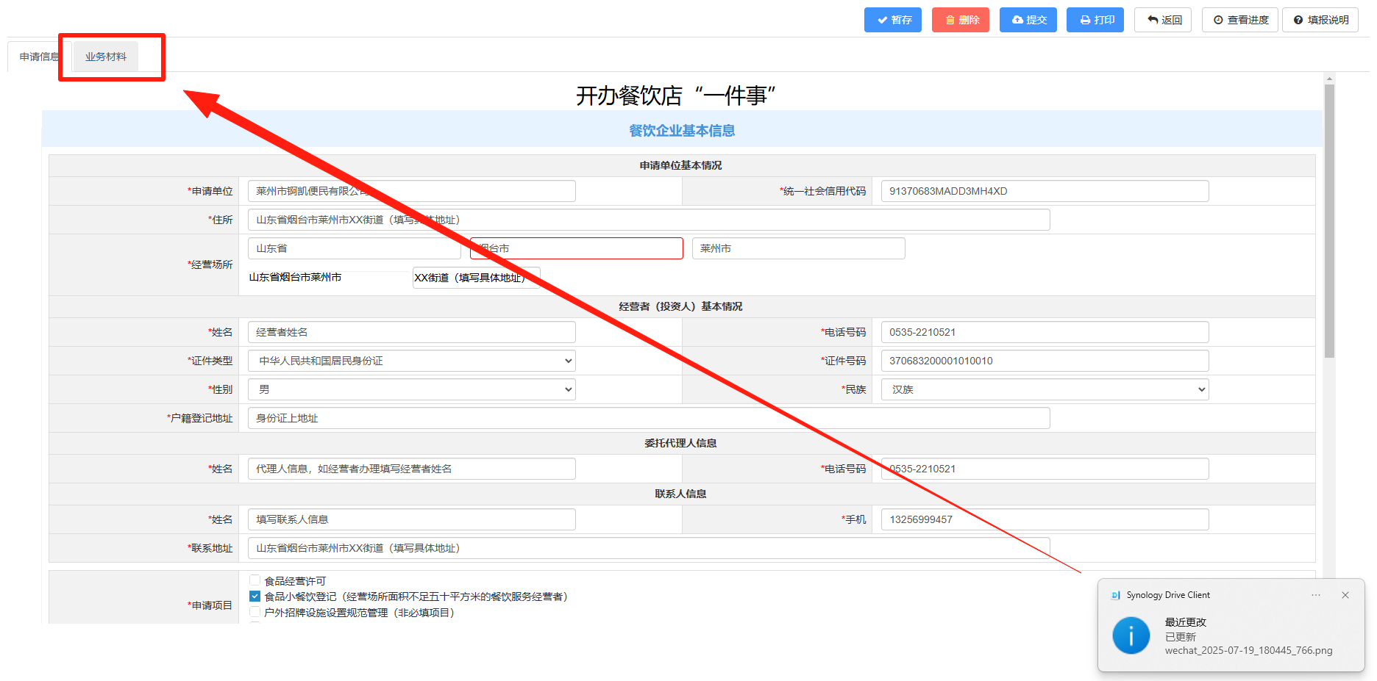
Task: Open the 性别 dropdown
Action: coord(411,389)
